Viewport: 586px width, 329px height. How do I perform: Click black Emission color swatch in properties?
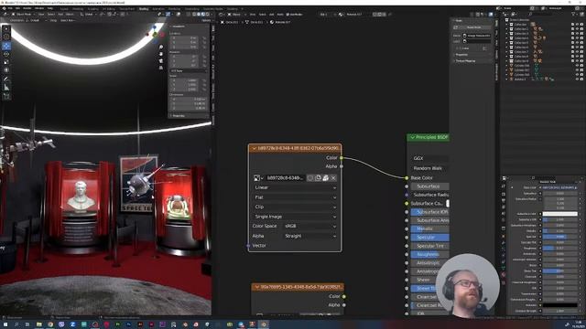(559, 305)
